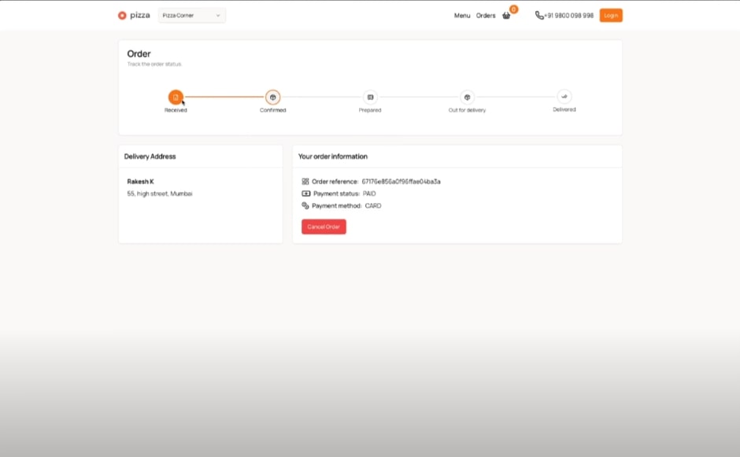The width and height of the screenshot is (740, 457).
Task: Click the payment method coins icon
Action: (x=305, y=205)
